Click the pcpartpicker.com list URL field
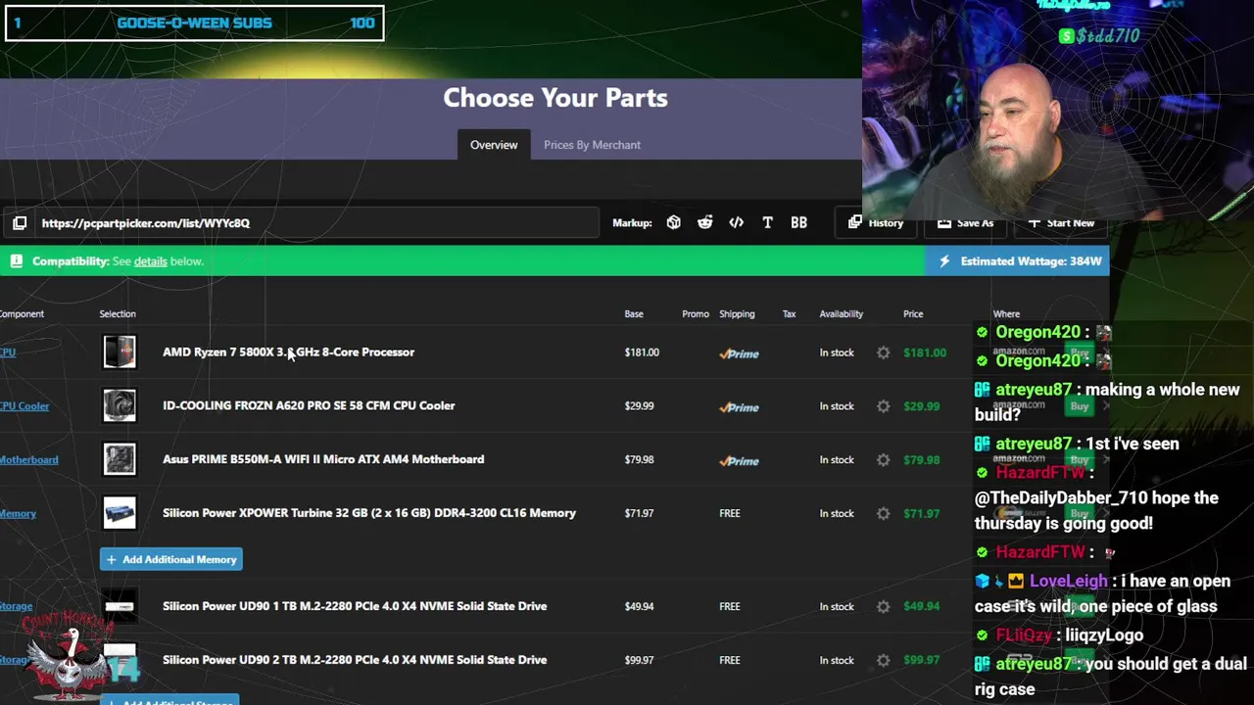This screenshot has width=1254, height=705. (x=315, y=223)
